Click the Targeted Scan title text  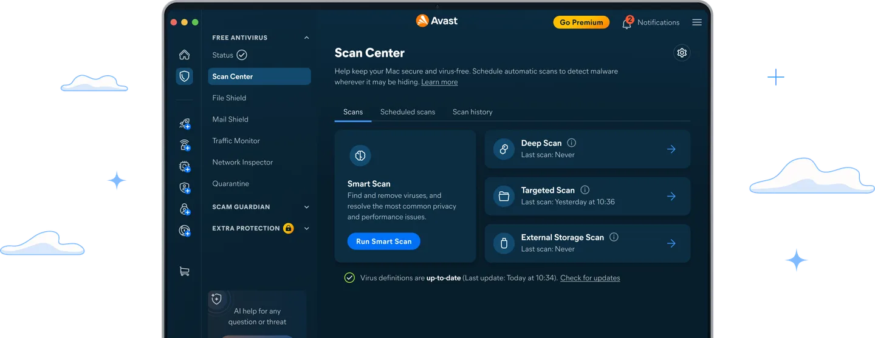click(x=547, y=190)
